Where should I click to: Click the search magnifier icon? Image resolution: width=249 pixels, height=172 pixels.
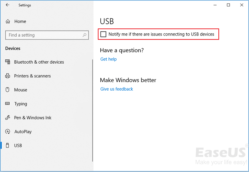(x=85, y=35)
